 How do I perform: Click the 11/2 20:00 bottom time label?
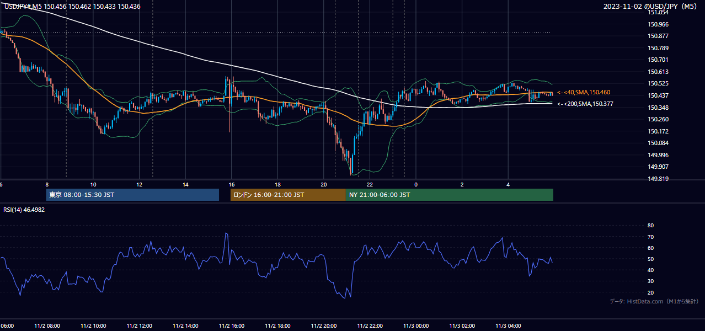[324, 326]
